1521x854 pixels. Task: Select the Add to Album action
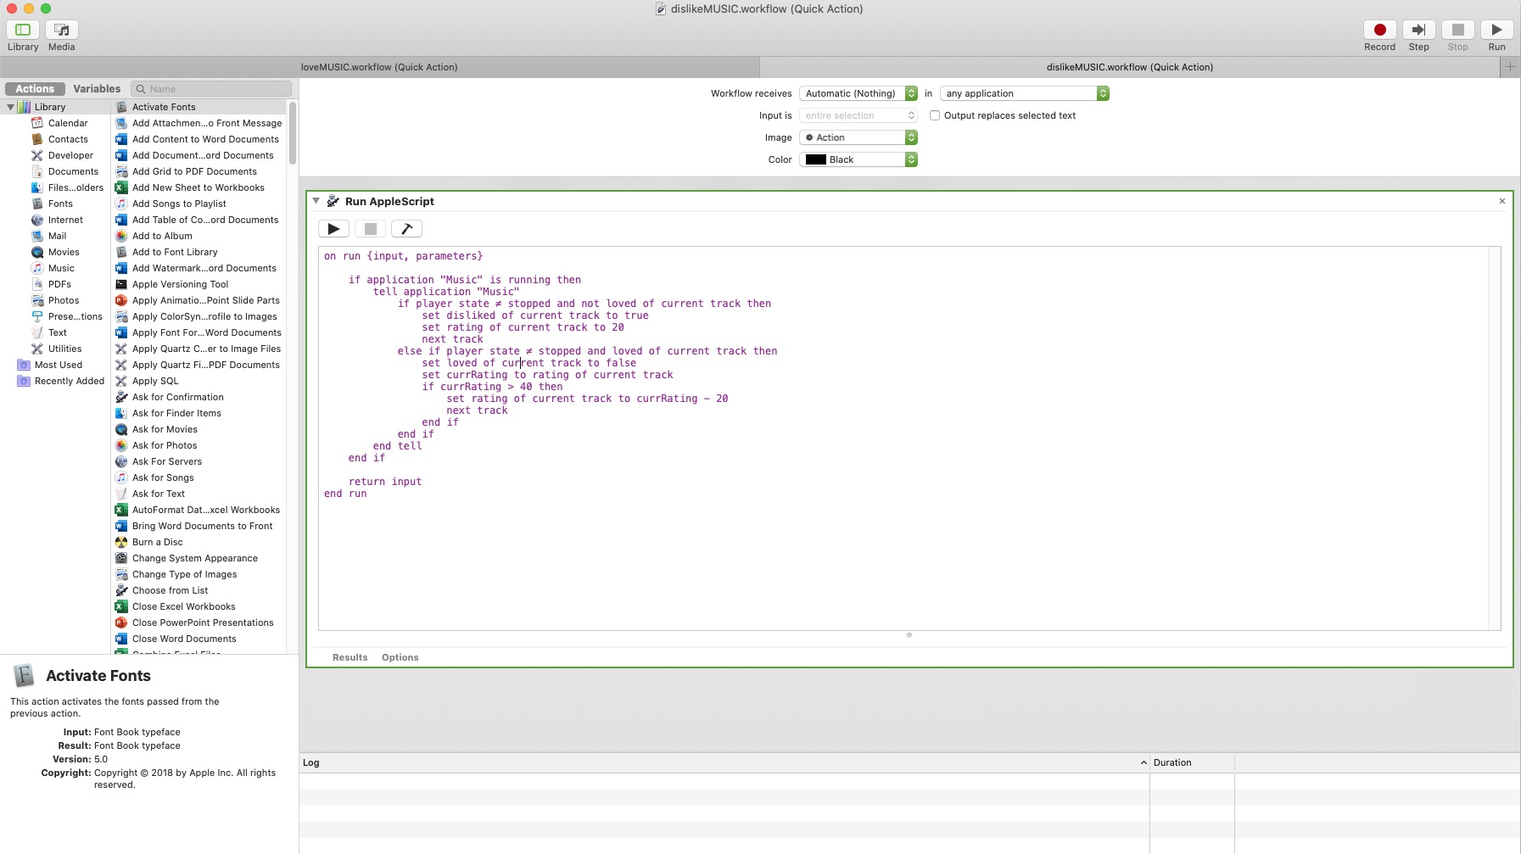[x=161, y=236]
